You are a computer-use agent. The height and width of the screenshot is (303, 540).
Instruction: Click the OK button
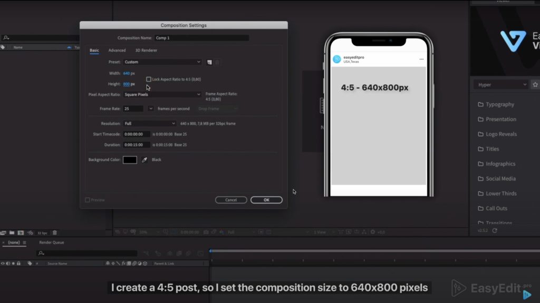pyautogui.click(x=266, y=200)
